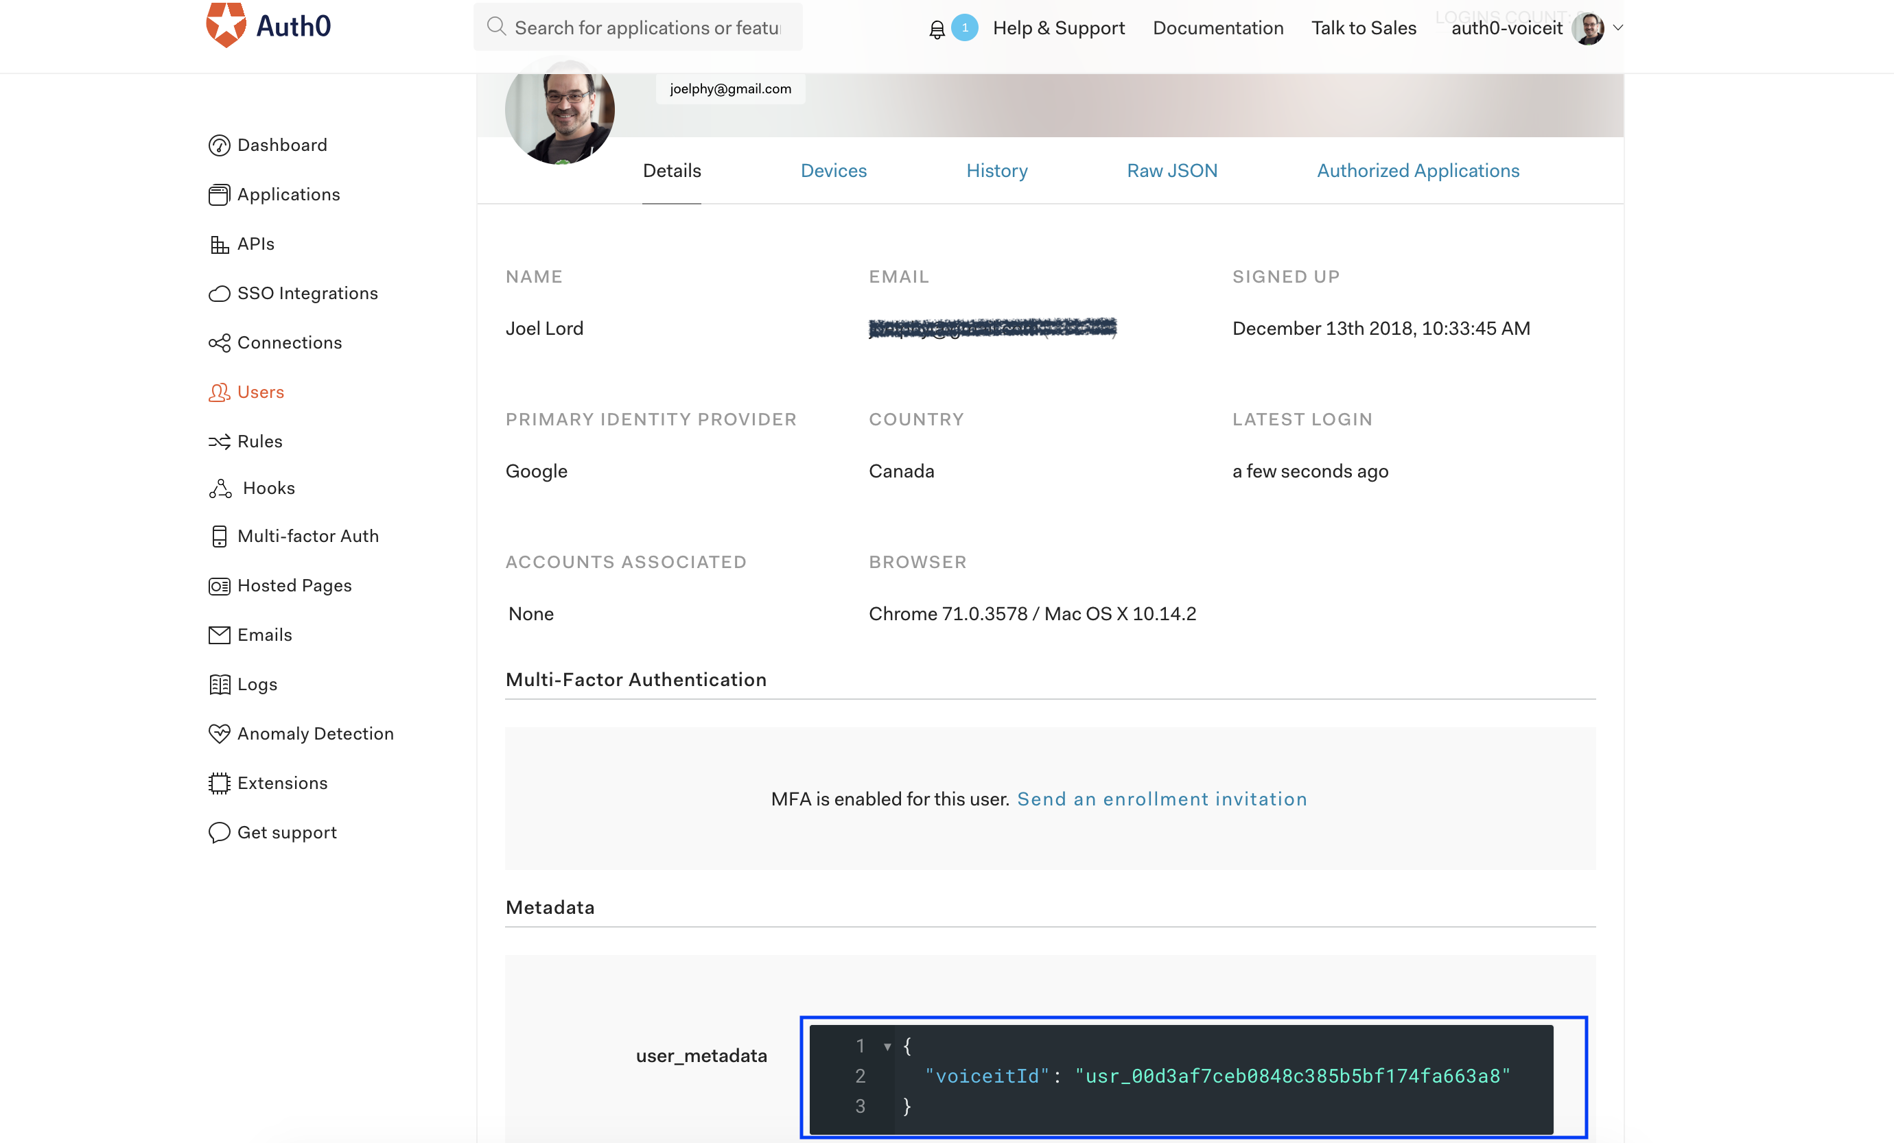This screenshot has height=1143, width=1894.
Task: Open Connections using its link-nodes icon
Action: coord(219,343)
